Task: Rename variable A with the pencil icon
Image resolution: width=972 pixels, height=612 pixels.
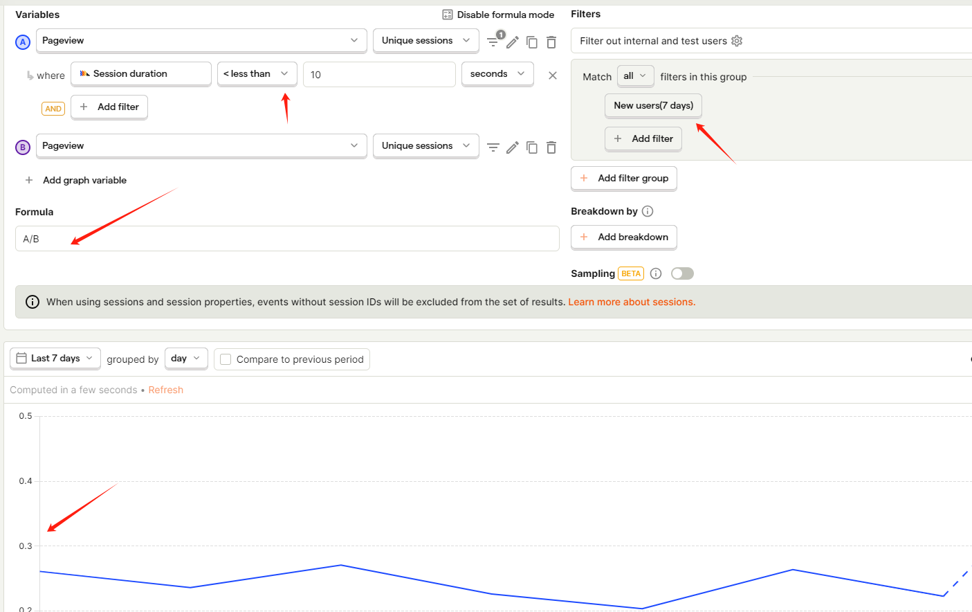Action: coord(513,42)
